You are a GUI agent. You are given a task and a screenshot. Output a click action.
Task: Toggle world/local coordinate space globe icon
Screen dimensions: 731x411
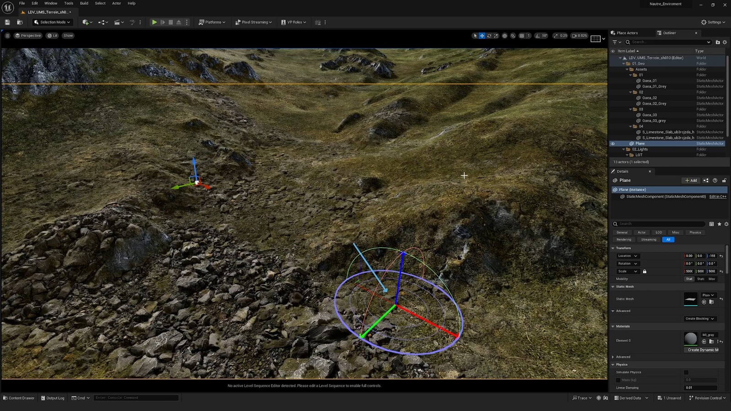pyautogui.click(x=504, y=36)
